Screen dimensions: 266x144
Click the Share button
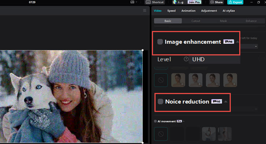[x=216, y=2]
